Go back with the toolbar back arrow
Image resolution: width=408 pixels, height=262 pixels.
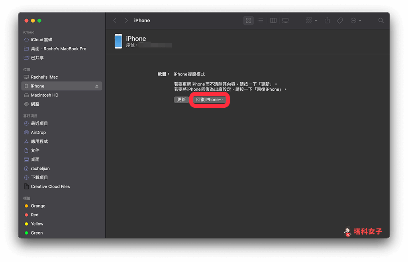click(x=115, y=21)
